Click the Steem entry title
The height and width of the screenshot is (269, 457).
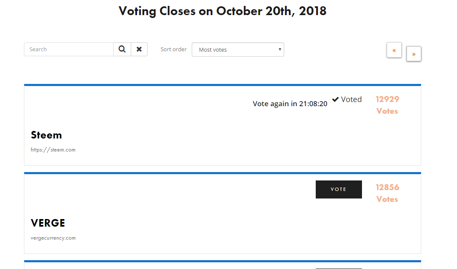pyautogui.click(x=46, y=135)
